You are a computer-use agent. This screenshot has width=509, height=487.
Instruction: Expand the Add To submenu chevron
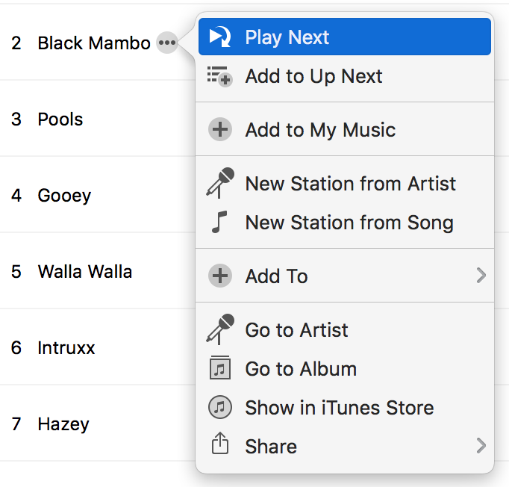click(481, 276)
